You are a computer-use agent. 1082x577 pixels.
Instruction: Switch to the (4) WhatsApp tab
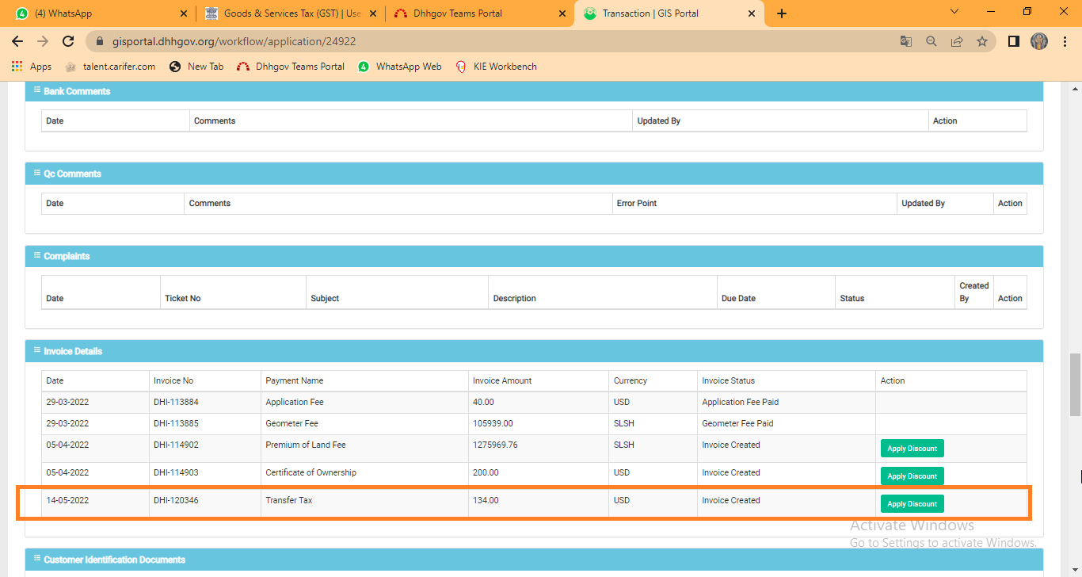[x=101, y=13]
